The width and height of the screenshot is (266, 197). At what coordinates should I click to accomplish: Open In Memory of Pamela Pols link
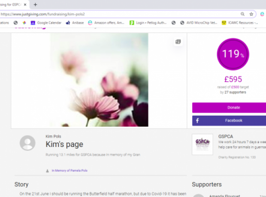pyautogui.click(x=70, y=170)
